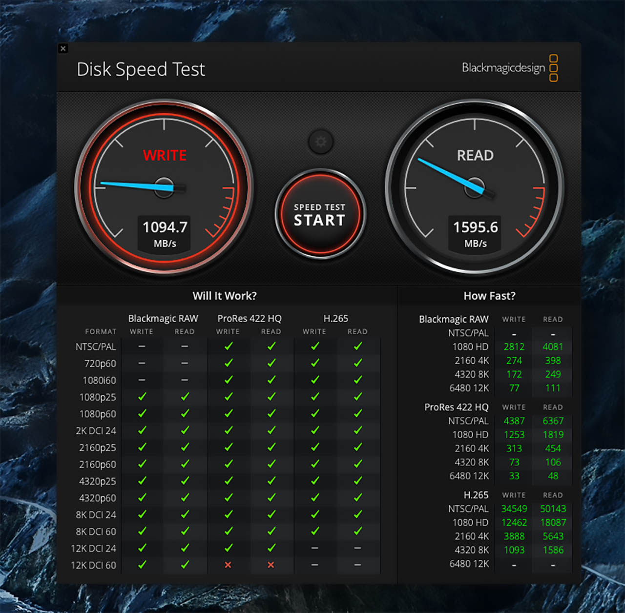Click the 274 write value in How Fast
Viewport: 625px width, 613px height.
[514, 361]
